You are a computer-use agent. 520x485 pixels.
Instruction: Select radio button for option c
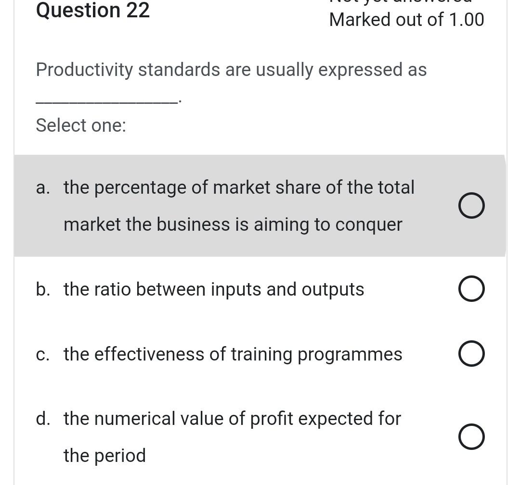471,353
